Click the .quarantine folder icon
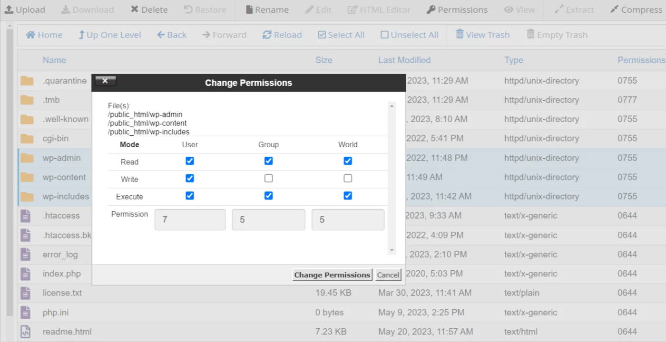666x342 pixels. click(27, 81)
